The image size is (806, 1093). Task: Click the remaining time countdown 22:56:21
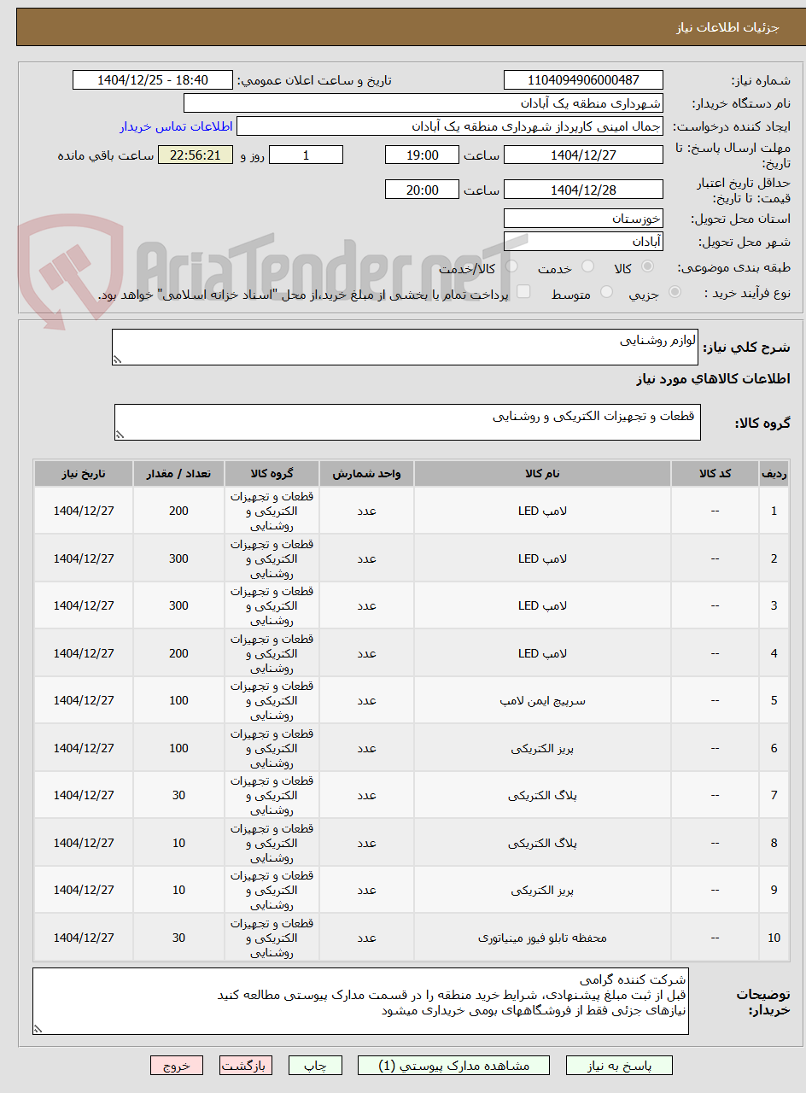coord(195,155)
